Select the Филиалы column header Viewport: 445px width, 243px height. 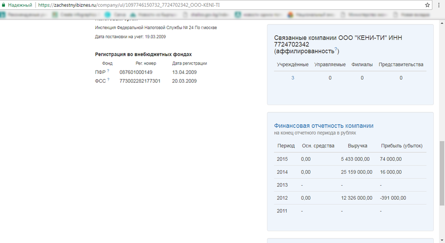pos(362,64)
